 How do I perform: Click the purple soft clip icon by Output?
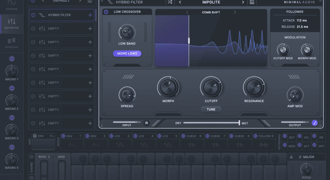pos(315,122)
